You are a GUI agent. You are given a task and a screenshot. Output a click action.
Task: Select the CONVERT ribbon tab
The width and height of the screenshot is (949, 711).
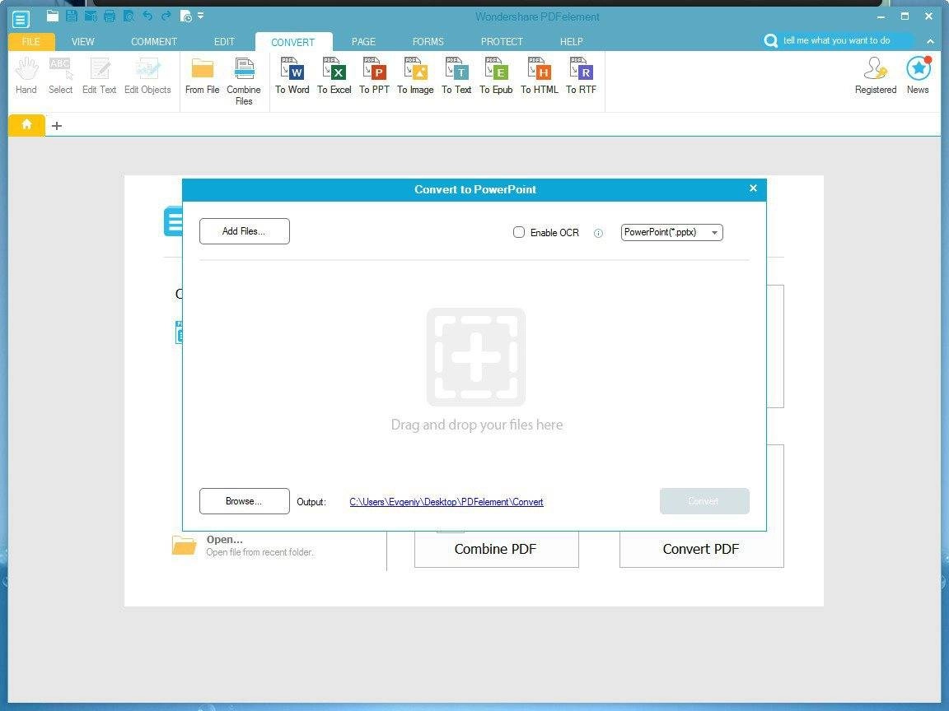(293, 42)
